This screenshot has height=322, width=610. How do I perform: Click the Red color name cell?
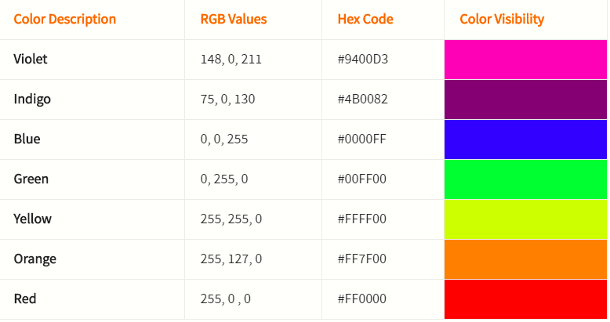(x=25, y=299)
